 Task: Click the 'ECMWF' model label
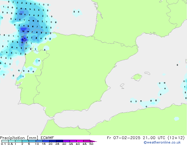tap(47, 138)
